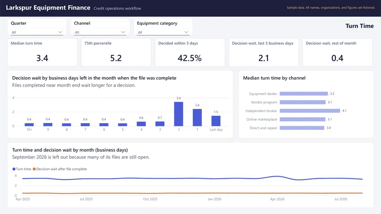Click the 0.6 bar for 4 days left

pos(141,124)
